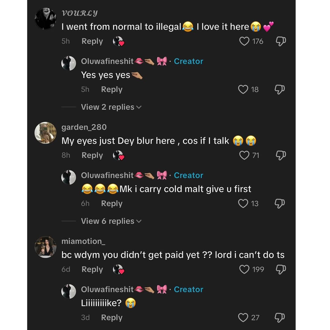This screenshot has width=330, height=330.
Task: Like VOURLY's comment with the heart
Action: [244, 41]
